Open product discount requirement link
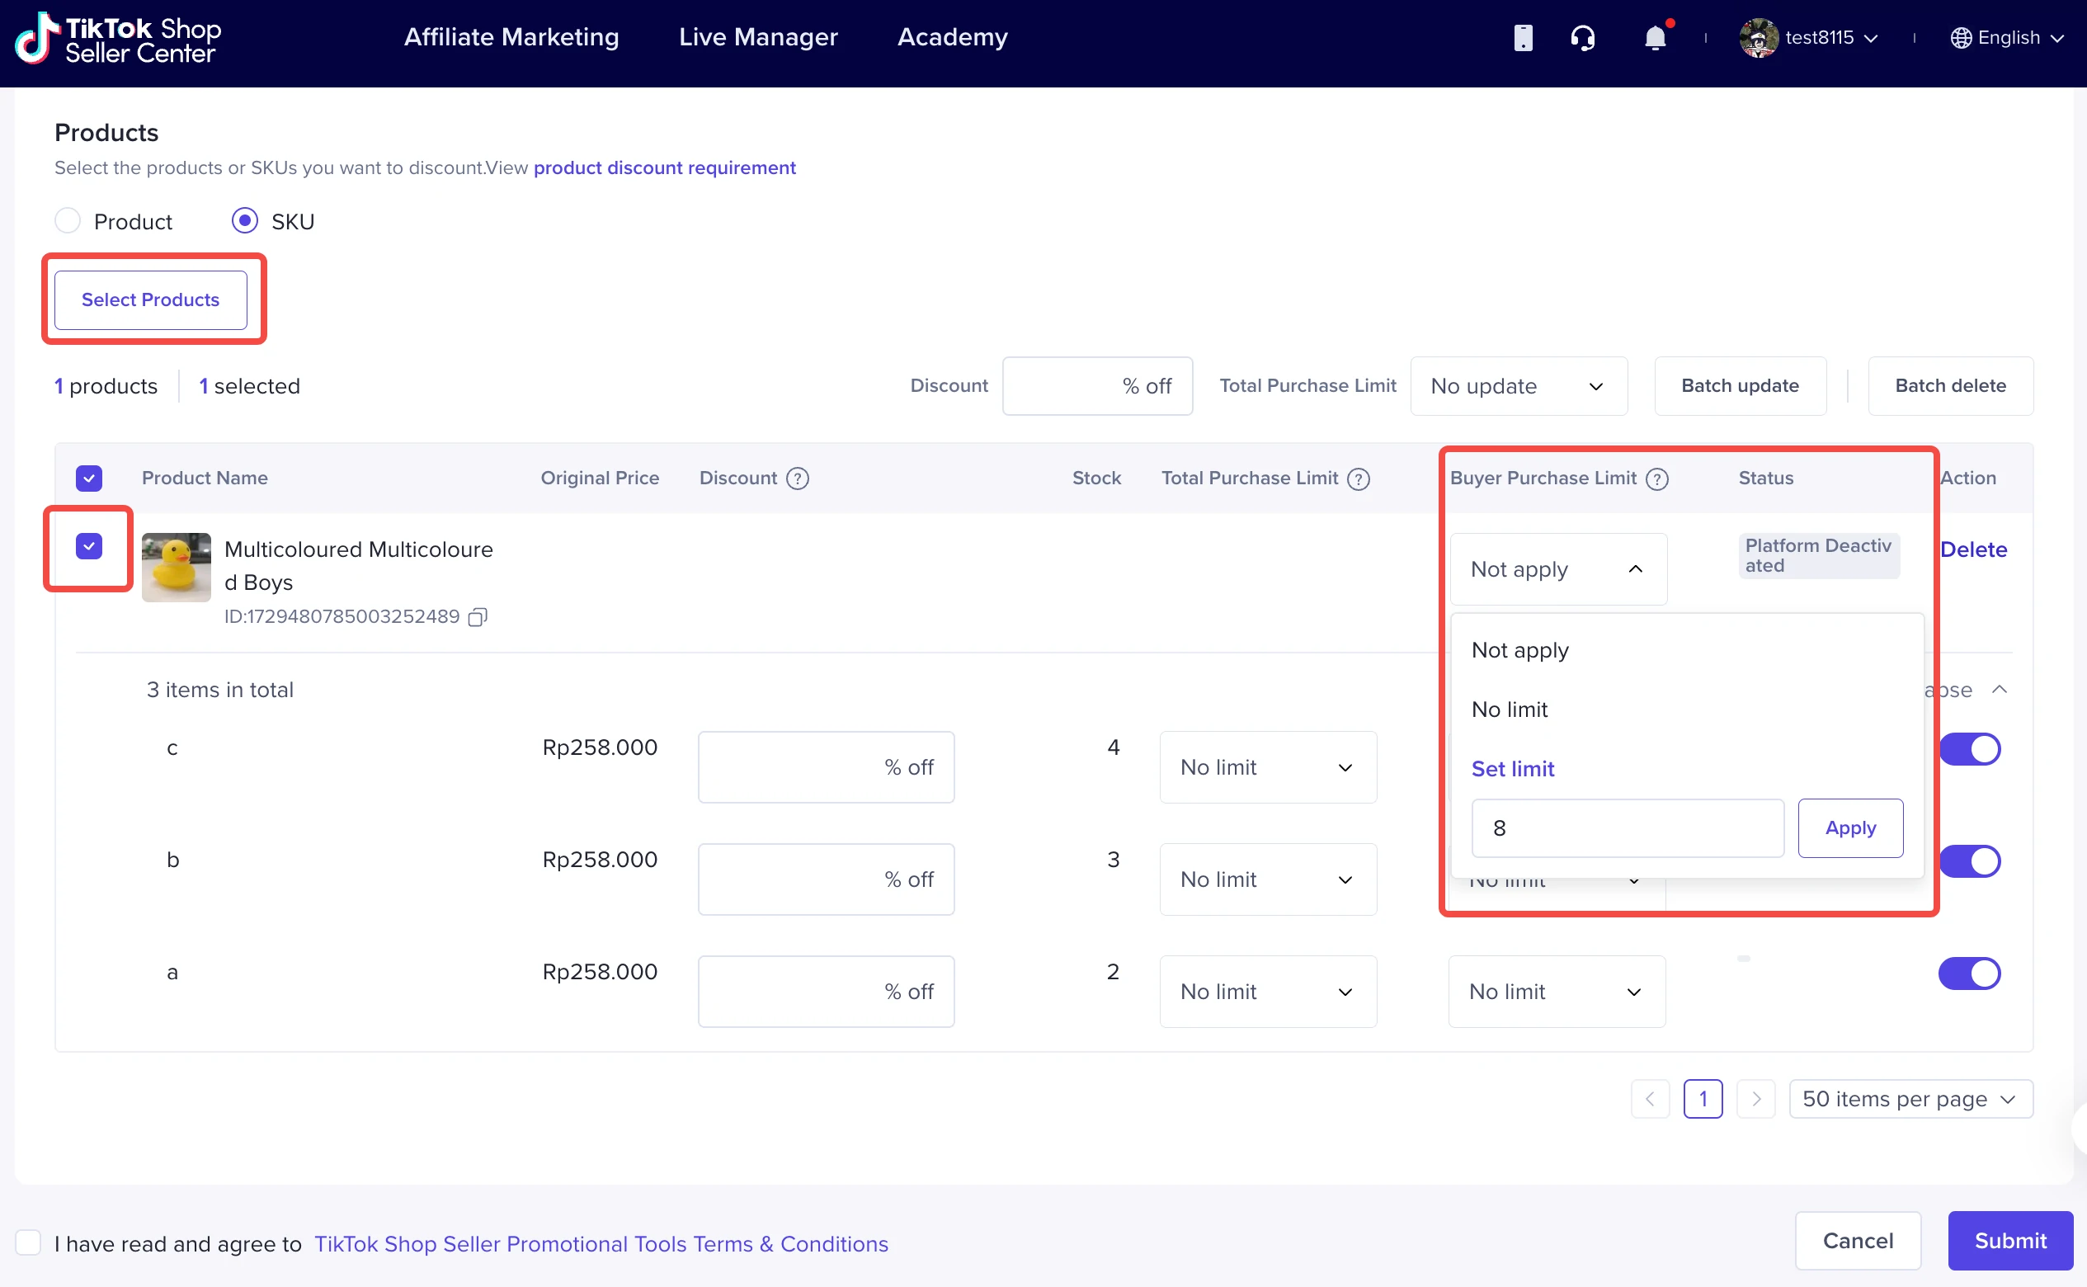2087x1287 pixels. pyautogui.click(x=664, y=167)
